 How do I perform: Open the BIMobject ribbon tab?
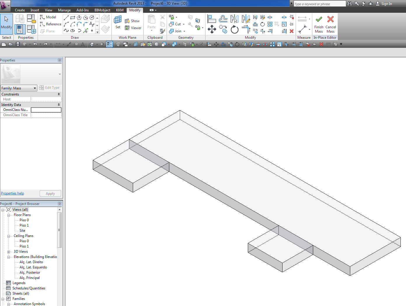click(102, 10)
